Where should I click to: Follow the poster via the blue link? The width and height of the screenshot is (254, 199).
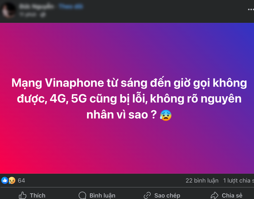[x=71, y=7]
